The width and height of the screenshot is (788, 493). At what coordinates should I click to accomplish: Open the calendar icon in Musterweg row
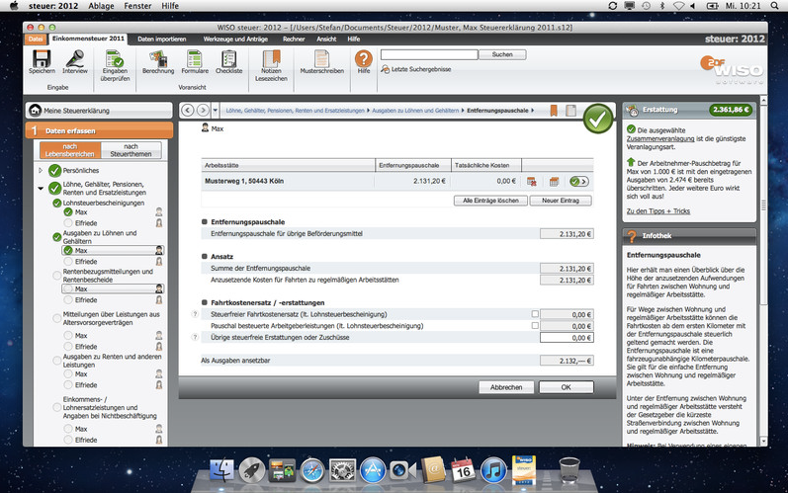pos(554,181)
